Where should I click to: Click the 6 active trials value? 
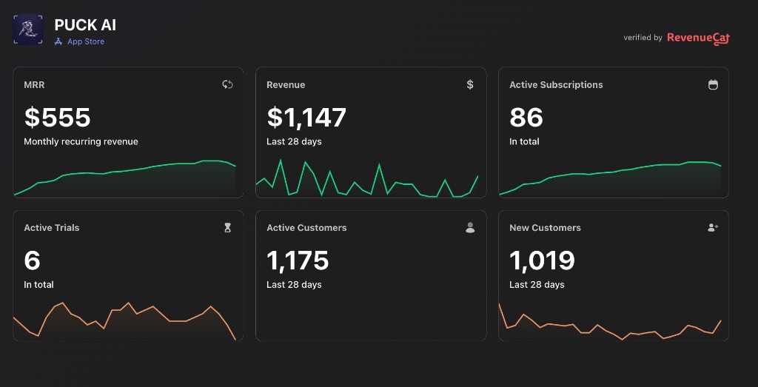point(32,261)
